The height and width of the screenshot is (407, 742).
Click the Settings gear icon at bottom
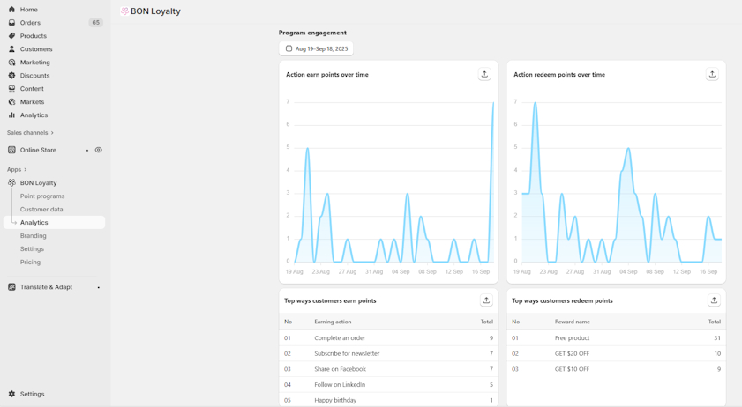pyautogui.click(x=11, y=394)
